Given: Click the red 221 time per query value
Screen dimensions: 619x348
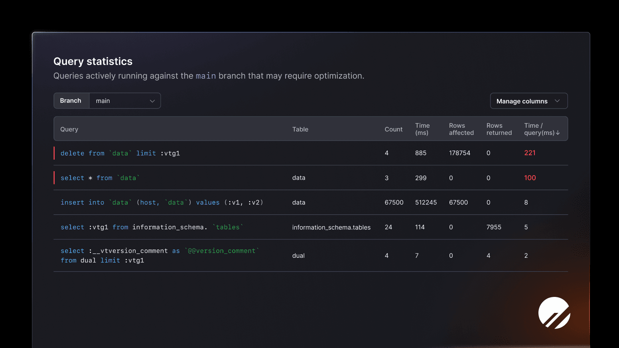Looking at the screenshot, I should click(x=530, y=153).
